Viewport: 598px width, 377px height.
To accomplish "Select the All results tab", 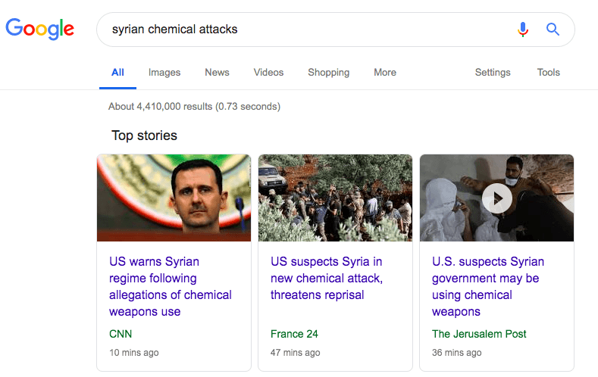I will 117,73.
